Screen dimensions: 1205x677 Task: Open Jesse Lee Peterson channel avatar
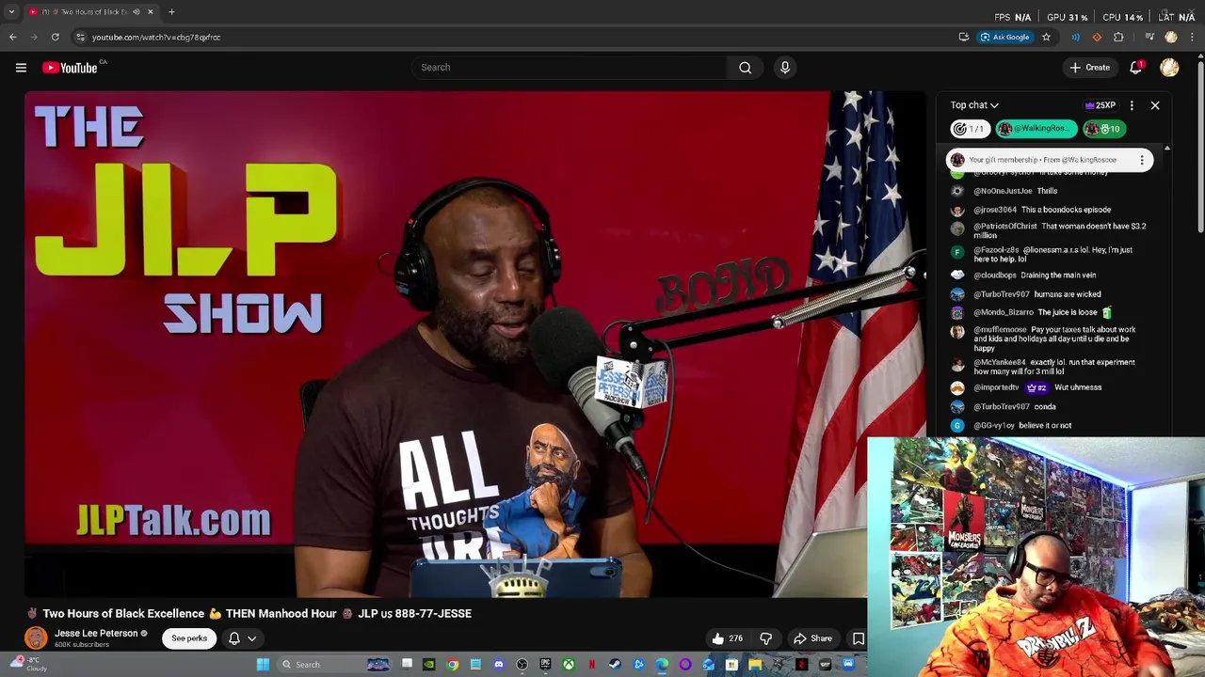coord(36,638)
